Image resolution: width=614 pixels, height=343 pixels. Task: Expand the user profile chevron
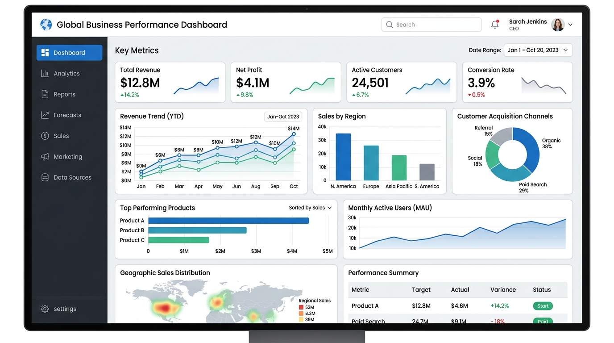coord(570,25)
